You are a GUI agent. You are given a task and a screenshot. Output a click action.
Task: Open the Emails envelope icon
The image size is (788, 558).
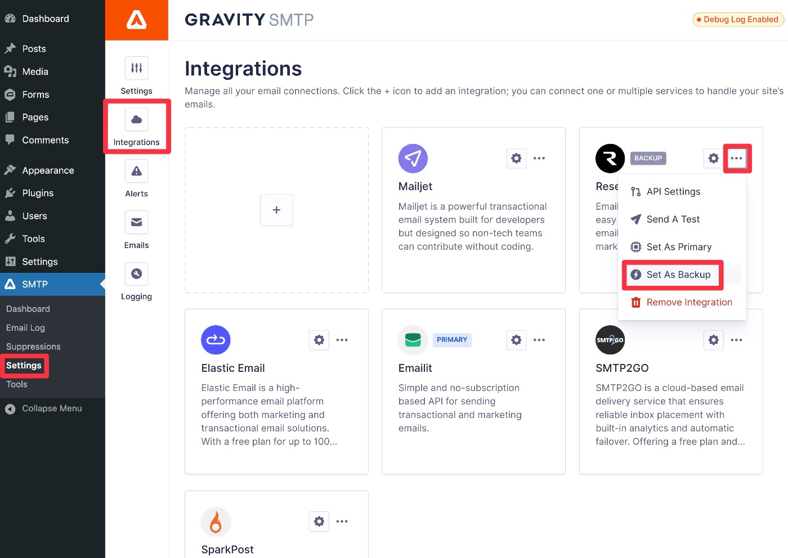pos(136,223)
